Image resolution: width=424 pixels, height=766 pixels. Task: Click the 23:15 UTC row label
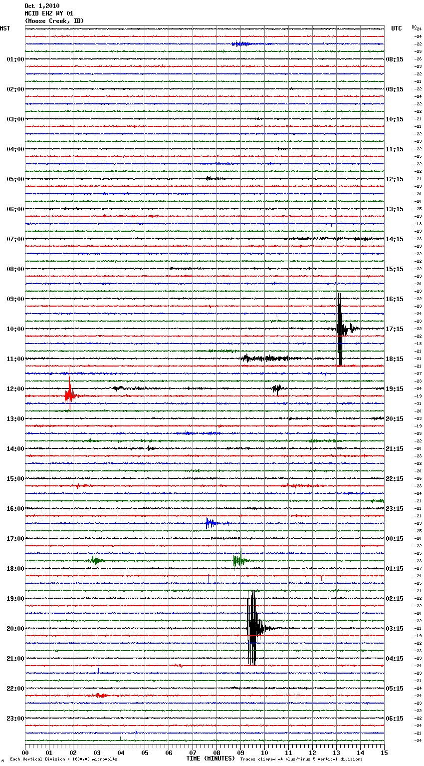pyautogui.click(x=395, y=509)
